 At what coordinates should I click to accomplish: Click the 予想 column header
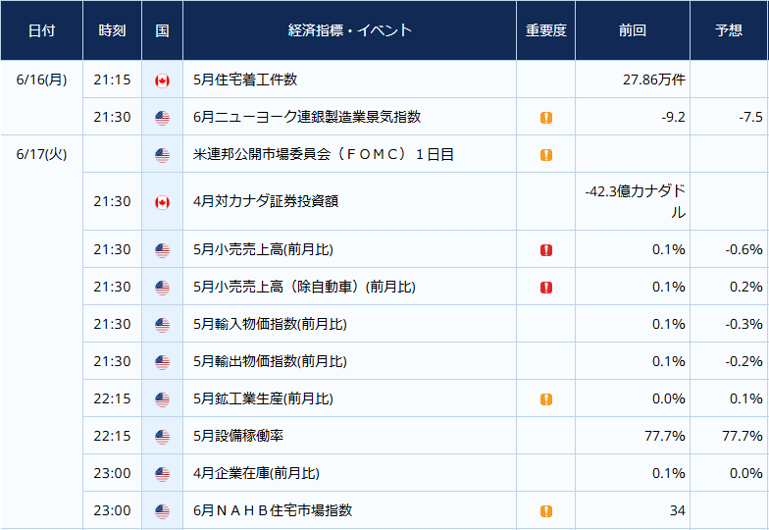[x=730, y=30]
